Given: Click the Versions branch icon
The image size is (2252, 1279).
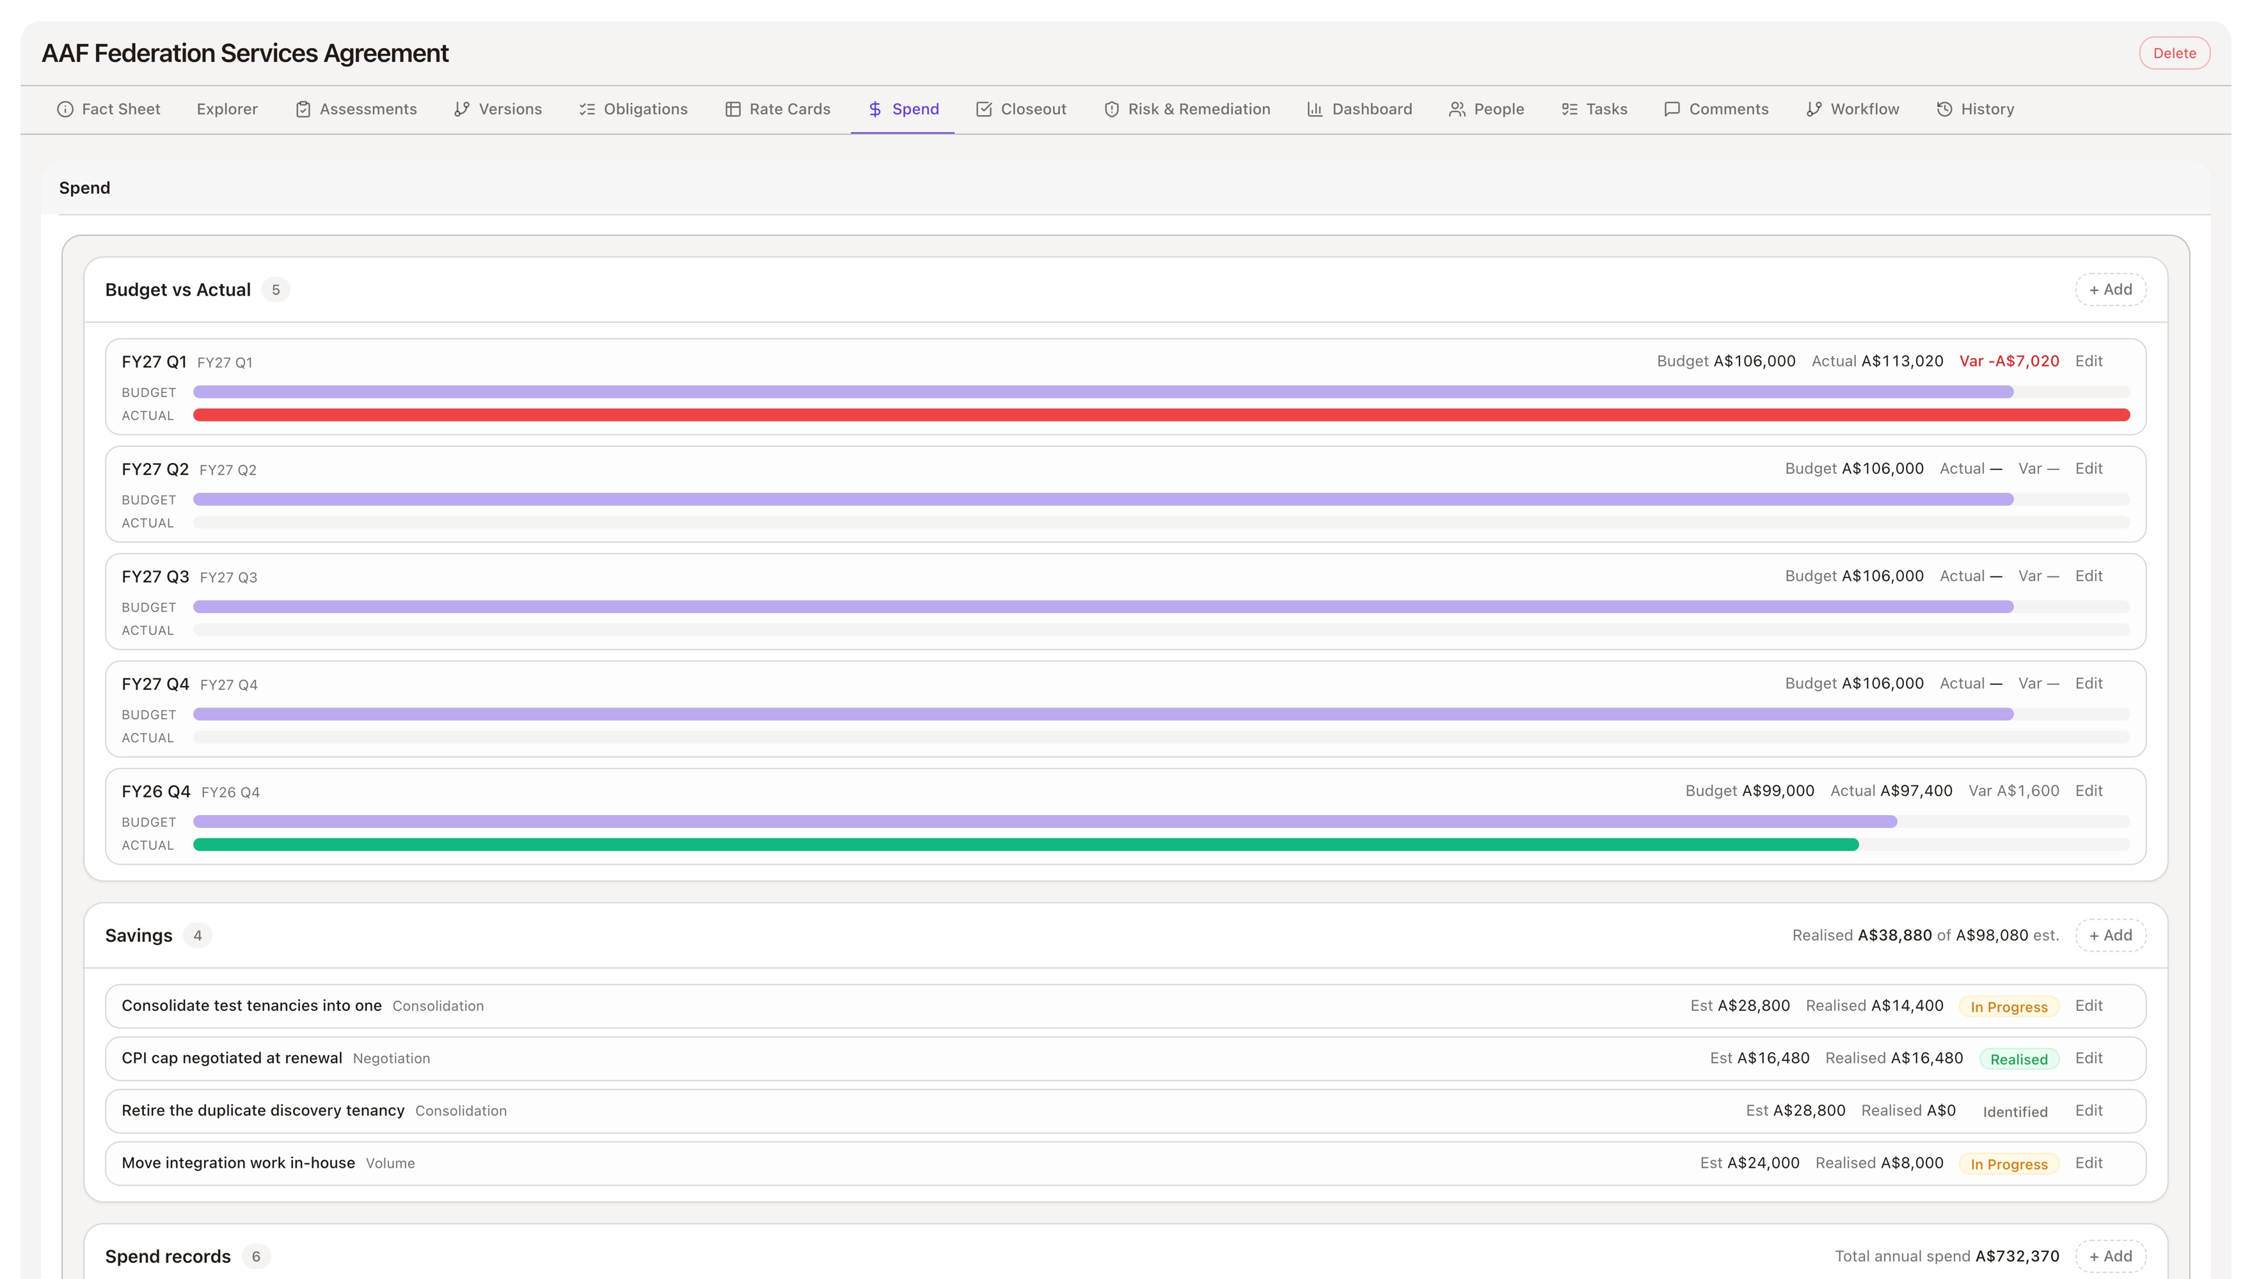Looking at the screenshot, I should point(462,109).
